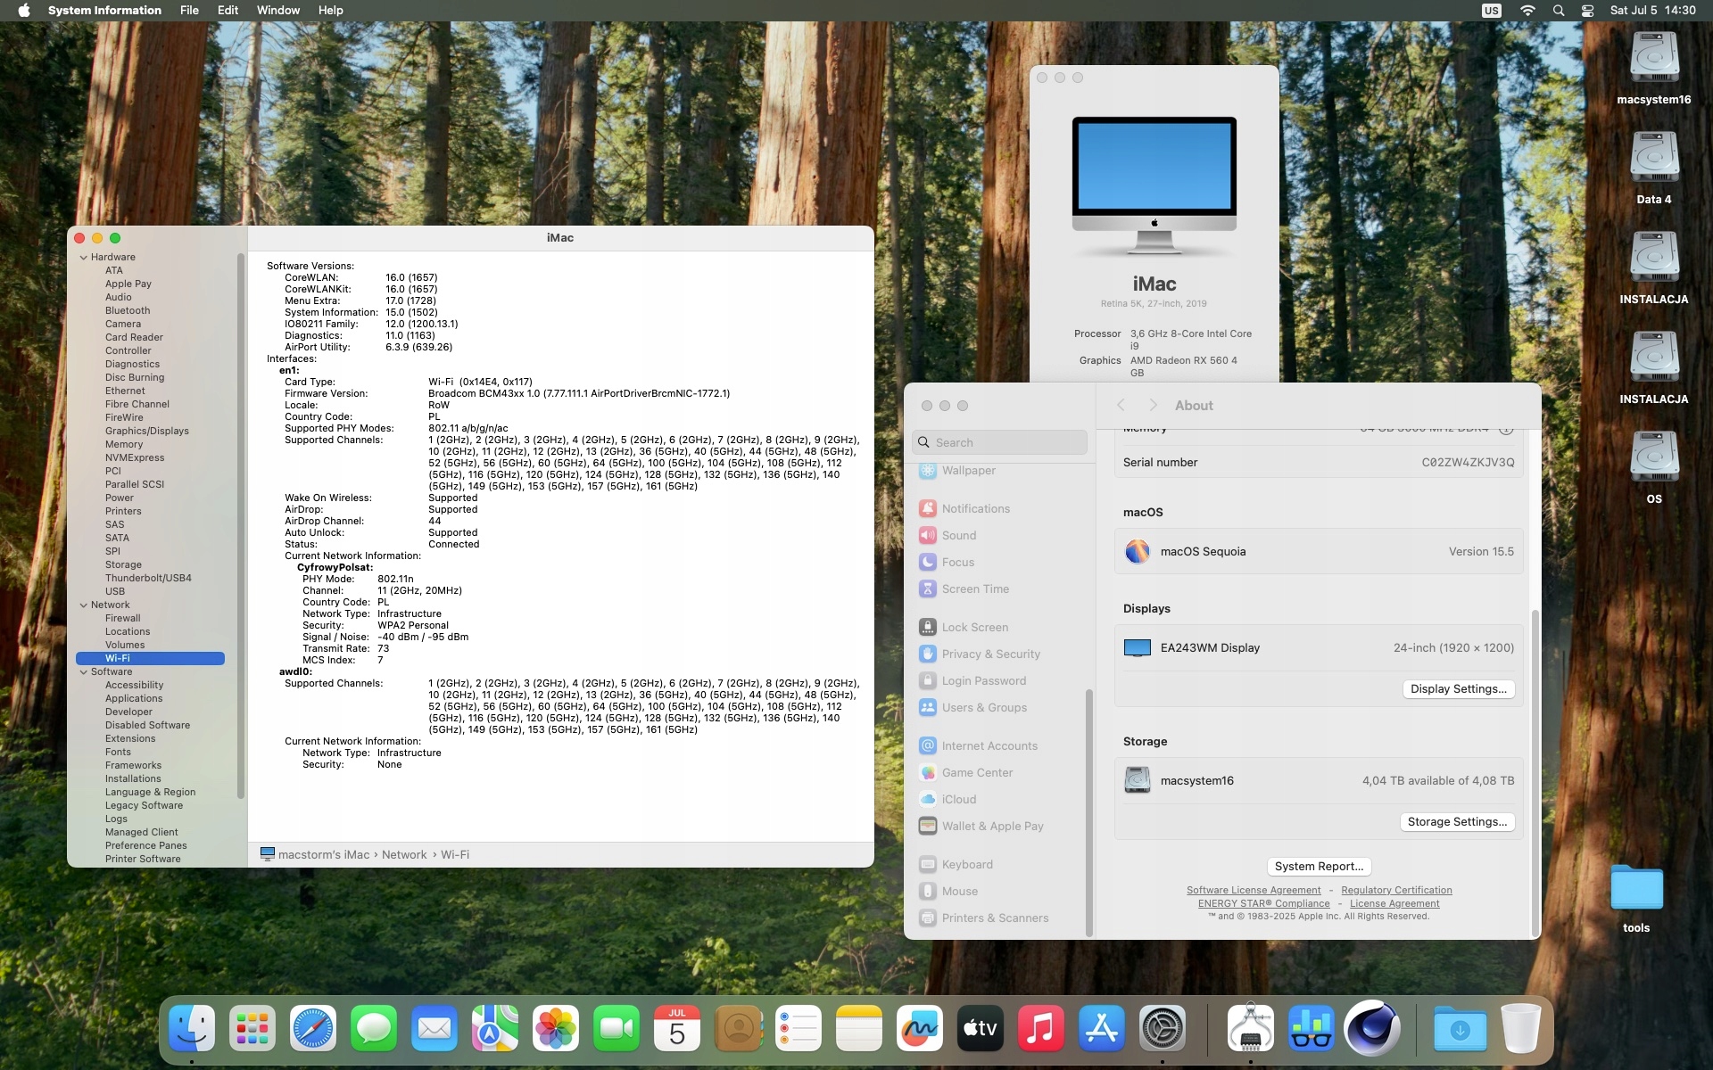Open the App Store Dock icon
1713x1070 pixels.
pos(1101,1029)
